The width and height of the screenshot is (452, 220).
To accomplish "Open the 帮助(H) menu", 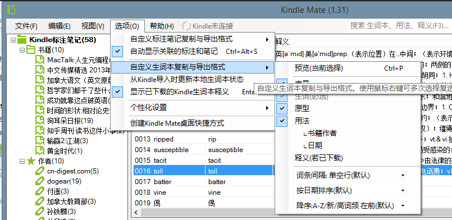I will point(162,26).
